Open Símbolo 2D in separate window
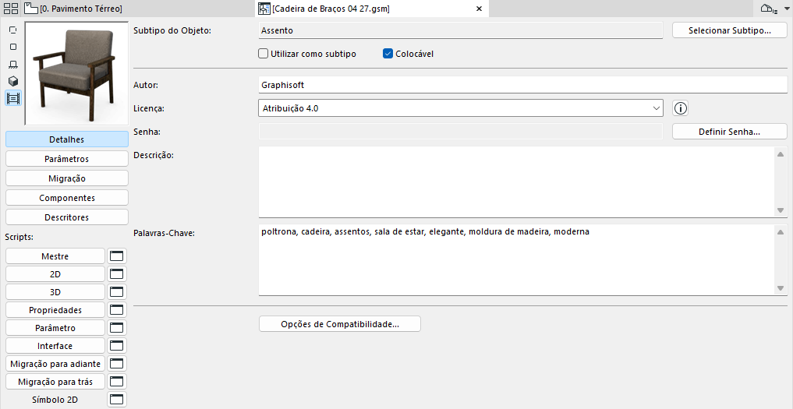 pyautogui.click(x=117, y=400)
